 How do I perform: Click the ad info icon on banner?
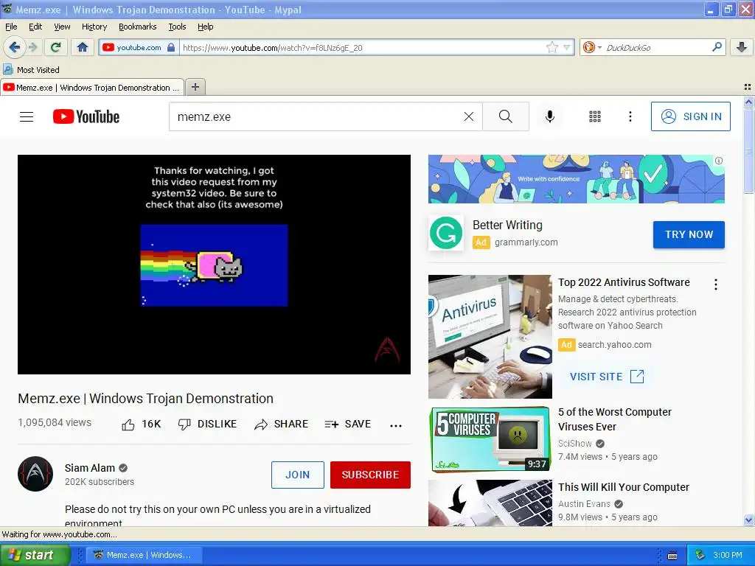click(x=718, y=161)
